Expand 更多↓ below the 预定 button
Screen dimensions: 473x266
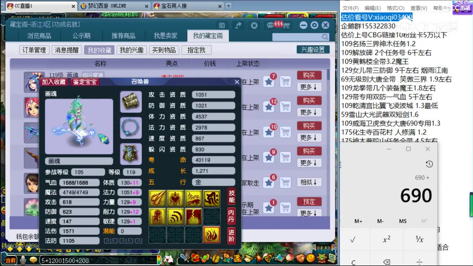pos(309,213)
